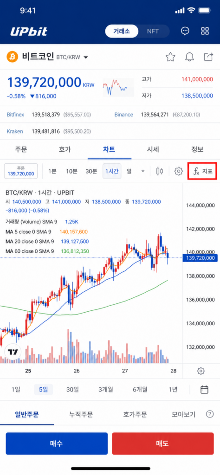The width and height of the screenshot is (220, 475).
Task: Tap the Binance exchange name
Action: click(123, 115)
